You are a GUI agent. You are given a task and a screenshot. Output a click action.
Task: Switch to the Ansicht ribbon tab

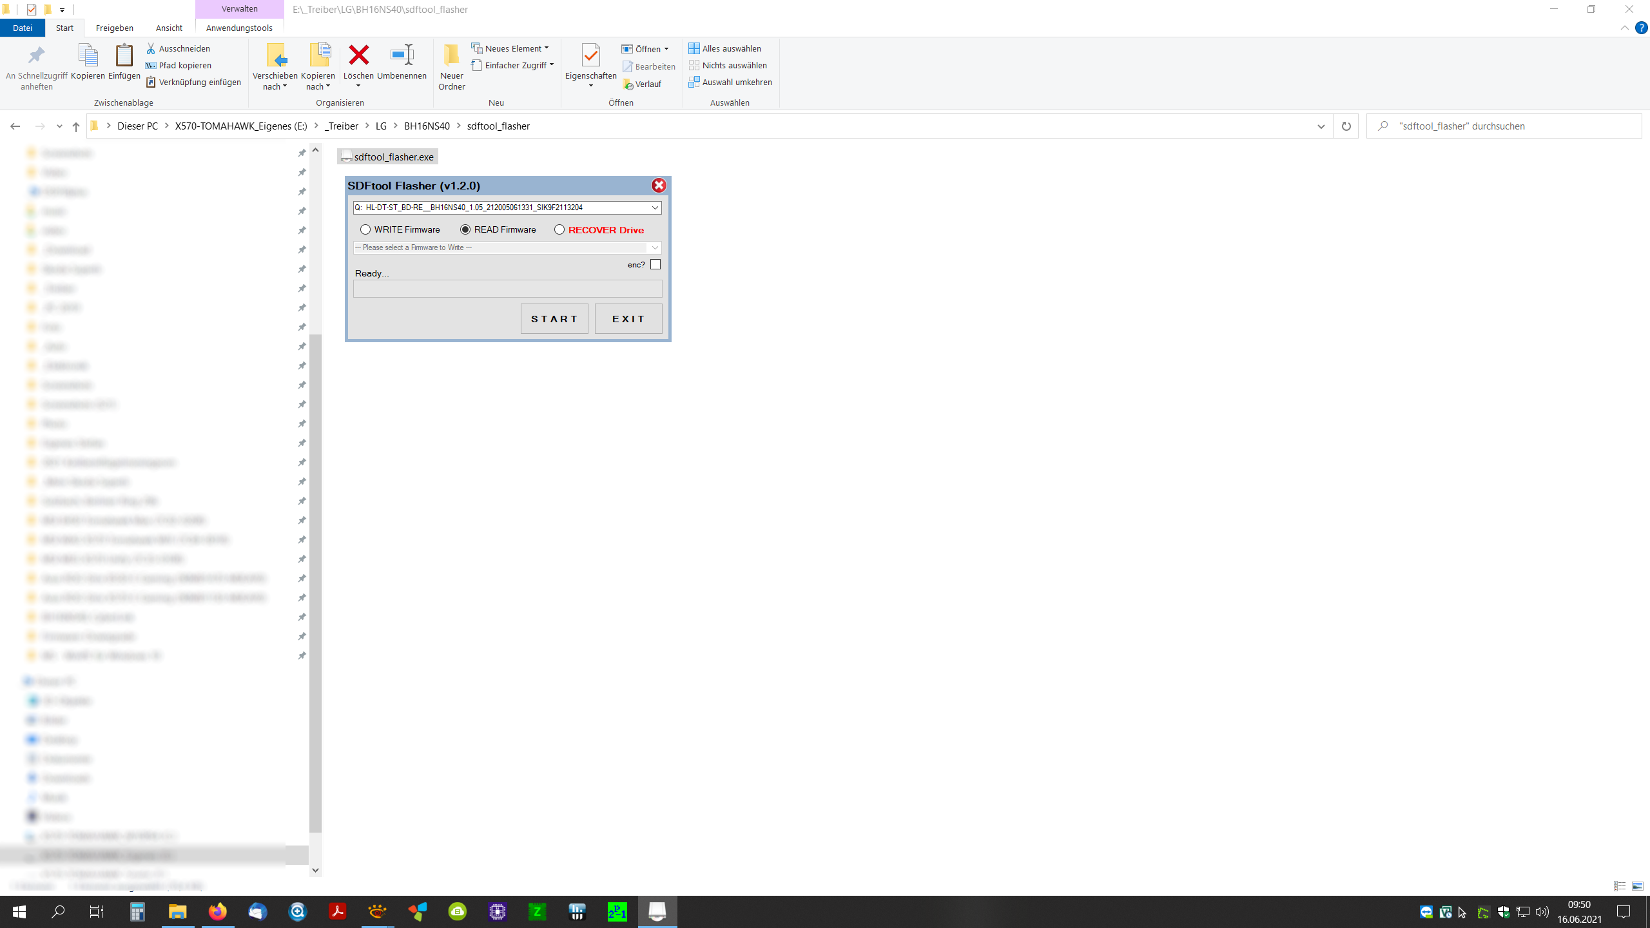point(169,28)
